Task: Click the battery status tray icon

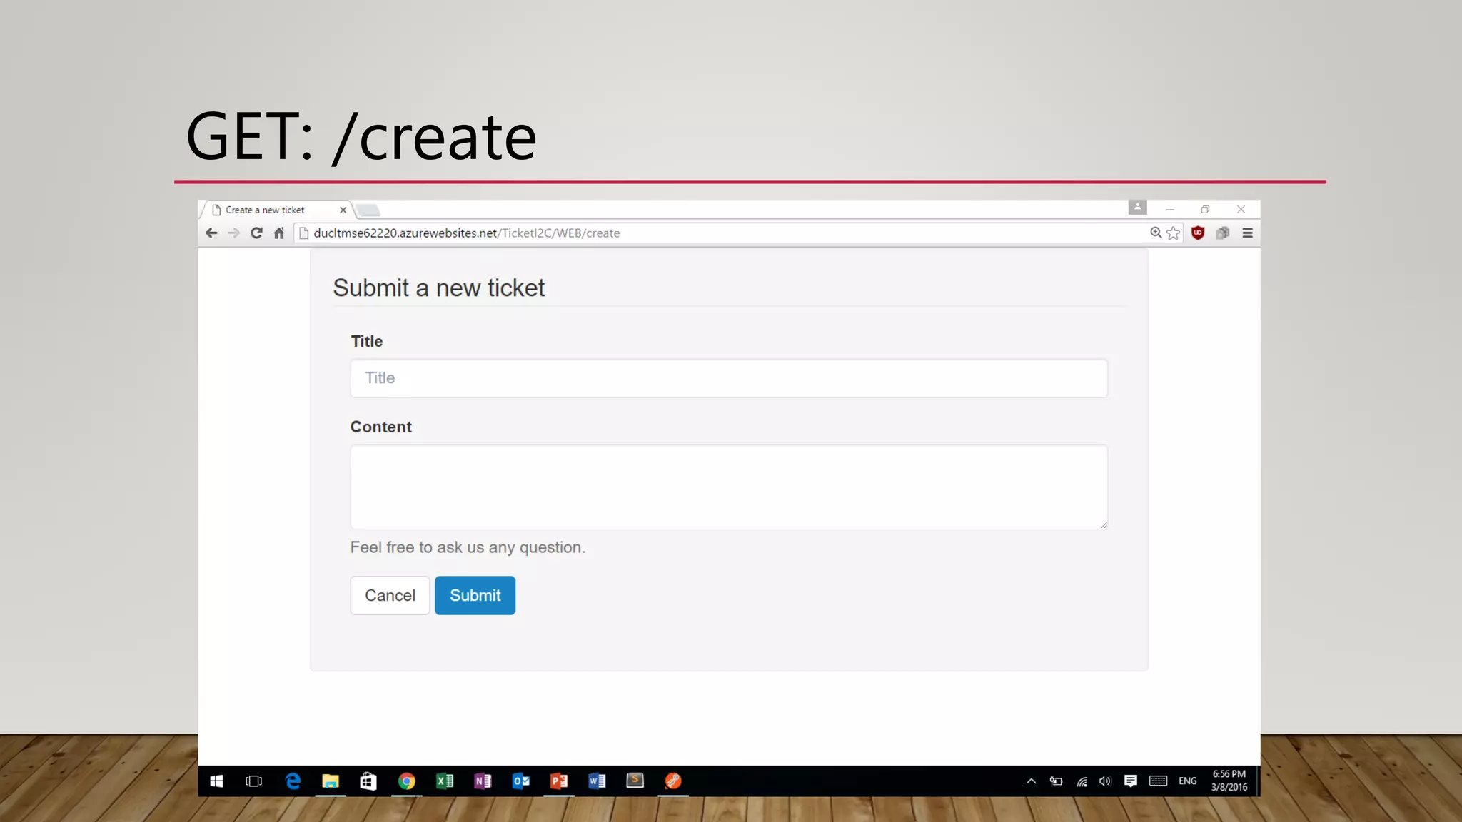Action: pos(1056,781)
